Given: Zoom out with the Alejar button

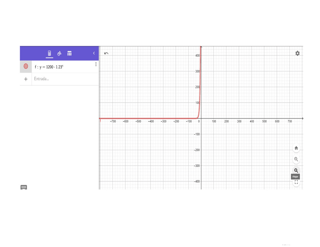Looking at the screenshot, I should click(x=296, y=170).
